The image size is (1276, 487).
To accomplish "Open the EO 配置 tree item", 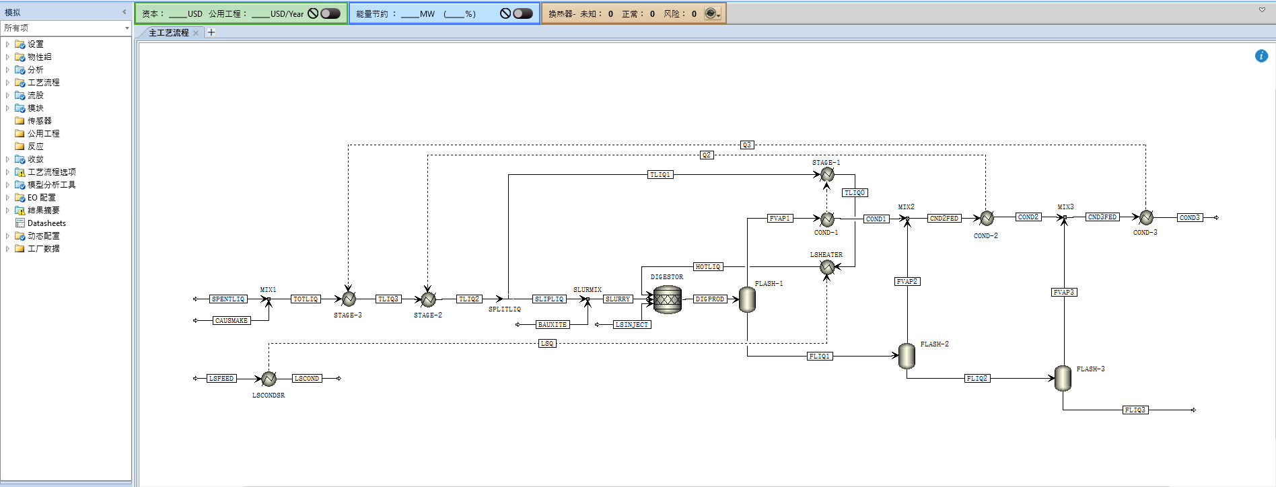I will click(x=42, y=198).
